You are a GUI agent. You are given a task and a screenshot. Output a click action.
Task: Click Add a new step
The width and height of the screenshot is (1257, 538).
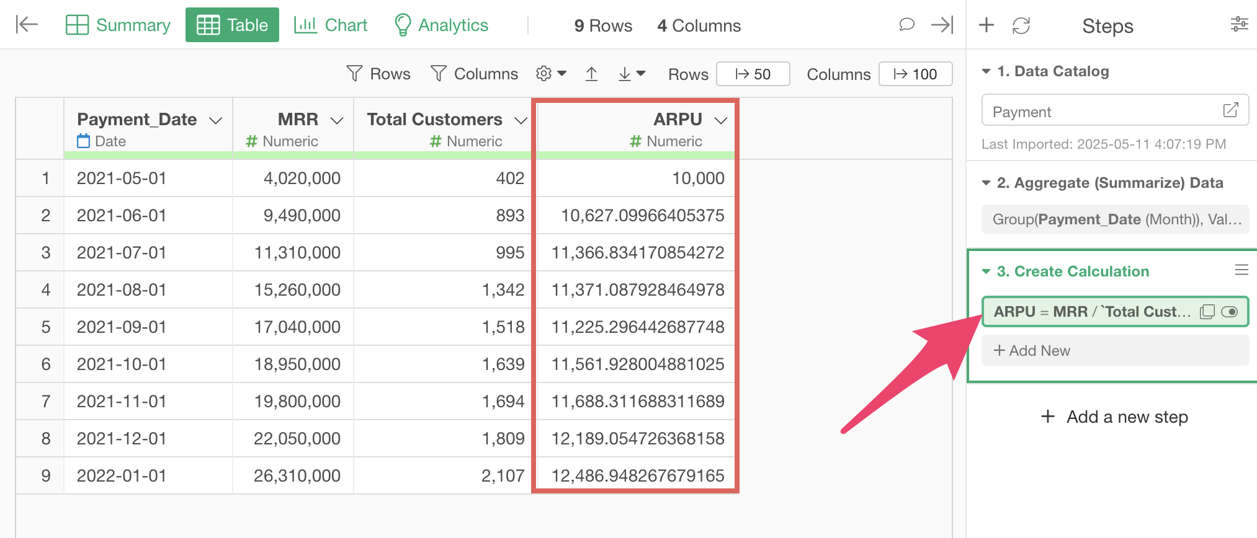[1114, 417]
